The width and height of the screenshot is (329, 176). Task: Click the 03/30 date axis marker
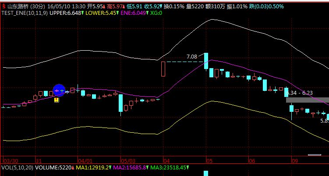[10, 161]
